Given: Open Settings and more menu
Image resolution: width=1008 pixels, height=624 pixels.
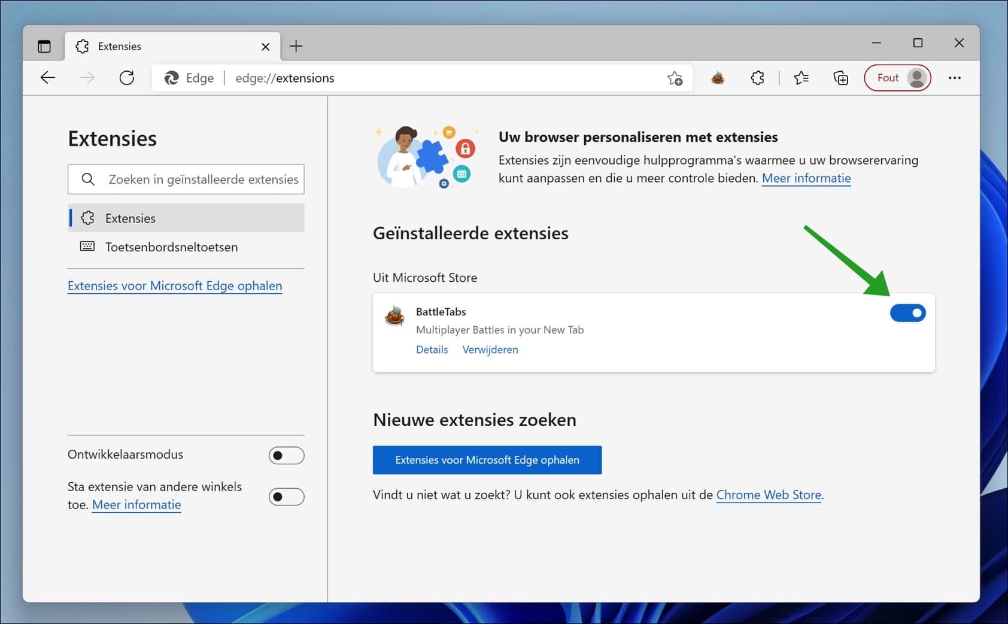Looking at the screenshot, I should pyautogui.click(x=955, y=78).
